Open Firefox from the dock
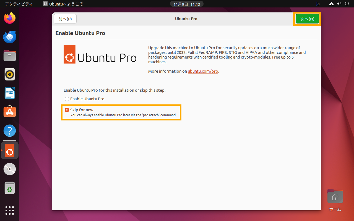Screen dimensions: 354x221 (10, 18)
